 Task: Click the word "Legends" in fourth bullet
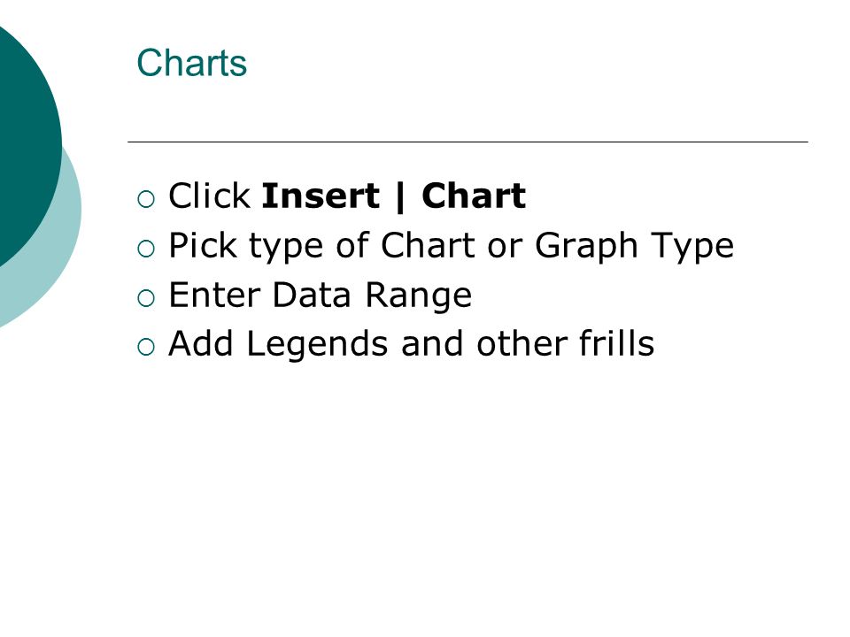317,344
